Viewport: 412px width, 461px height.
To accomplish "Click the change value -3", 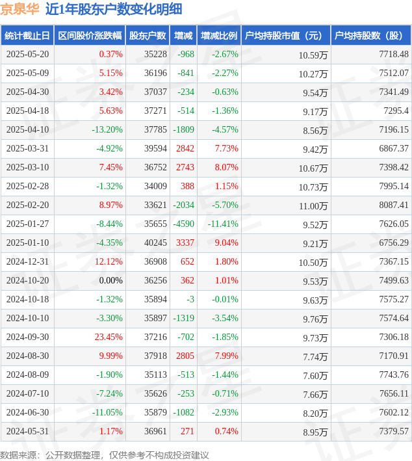I will click(x=190, y=299).
